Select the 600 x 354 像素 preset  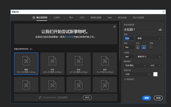[52, 63]
